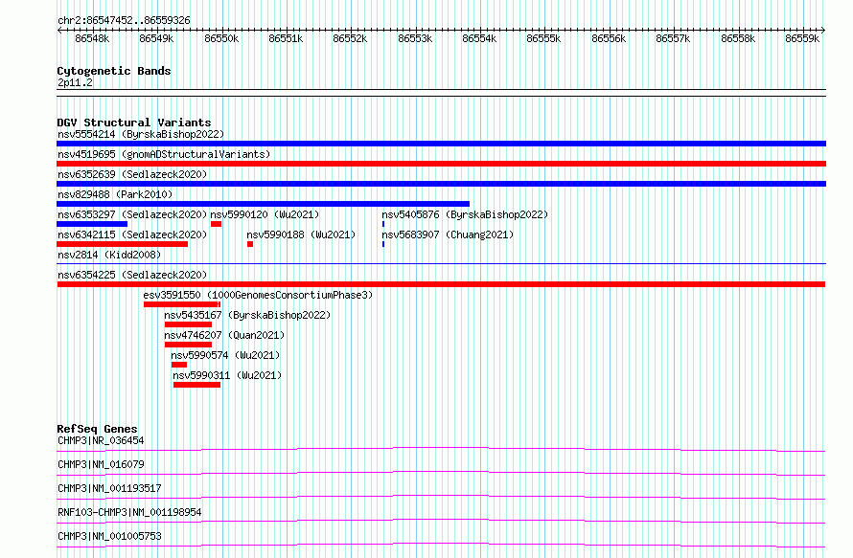Select the red bar under esv3591550

(182, 304)
